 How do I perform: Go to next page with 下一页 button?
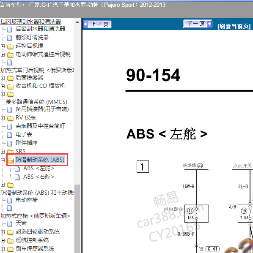(198, 24)
